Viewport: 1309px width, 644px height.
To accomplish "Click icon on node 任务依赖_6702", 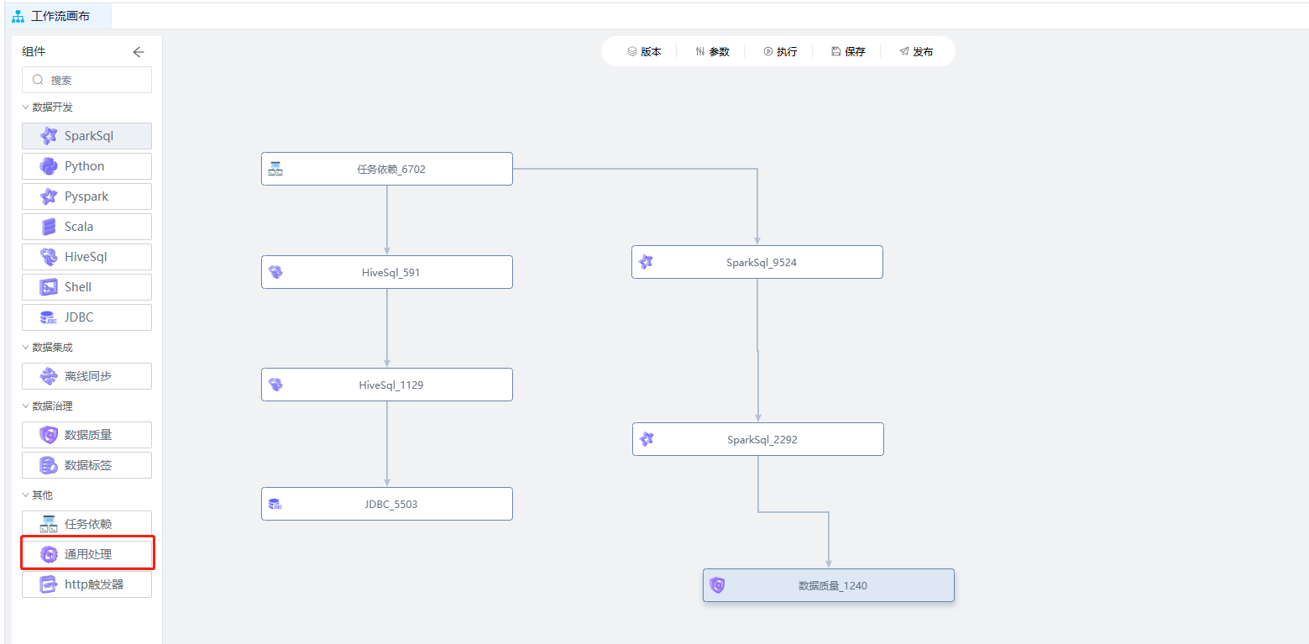I will pos(275,169).
